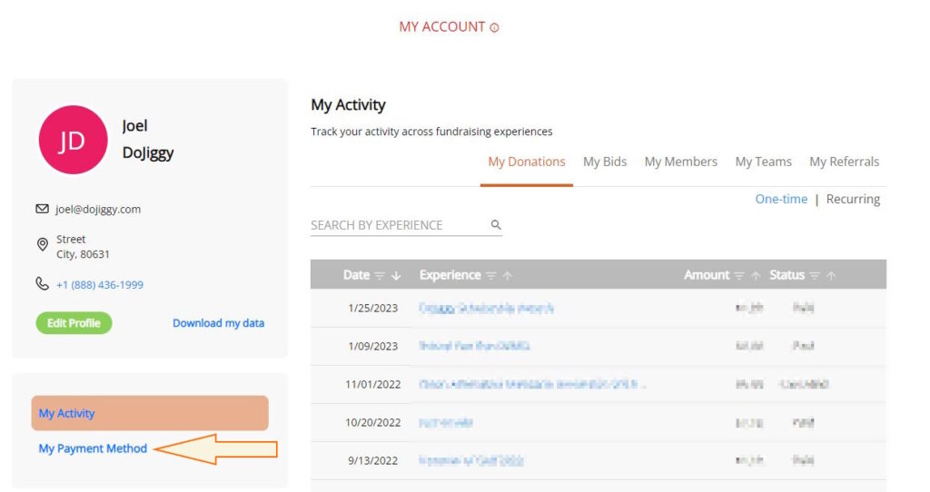
Task: Click the Search by Experience field
Action: point(406,225)
